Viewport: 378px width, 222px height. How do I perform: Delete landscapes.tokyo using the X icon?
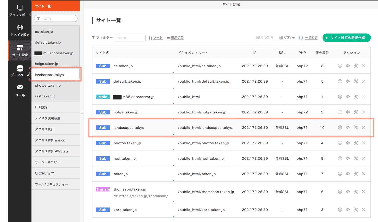pyautogui.click(x=364, y=127)
